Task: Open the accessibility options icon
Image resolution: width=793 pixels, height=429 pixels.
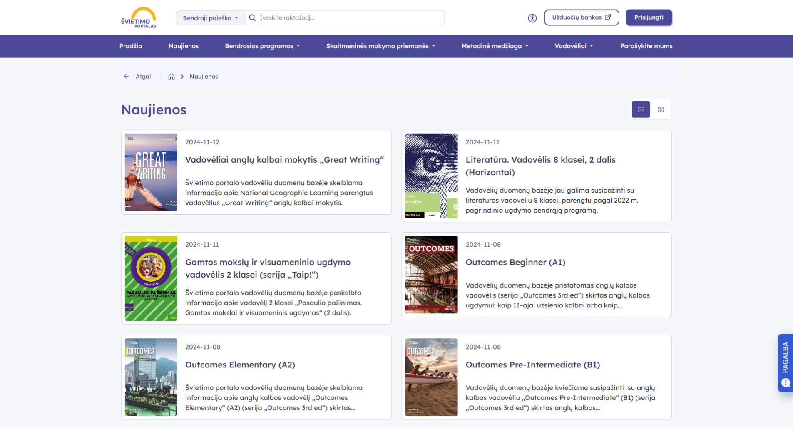Action: [532, 18]
